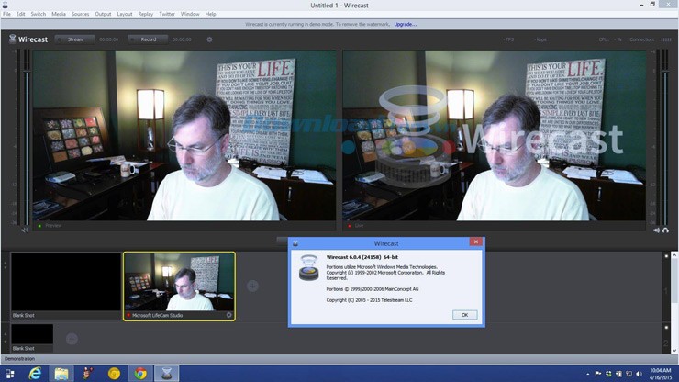Open the Window menu
This screenshot has height=382, width=679.
[x=190, y=14]
